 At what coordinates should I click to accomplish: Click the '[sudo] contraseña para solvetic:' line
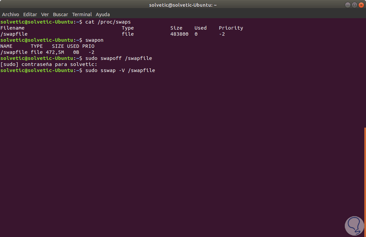tap(49, 64)
